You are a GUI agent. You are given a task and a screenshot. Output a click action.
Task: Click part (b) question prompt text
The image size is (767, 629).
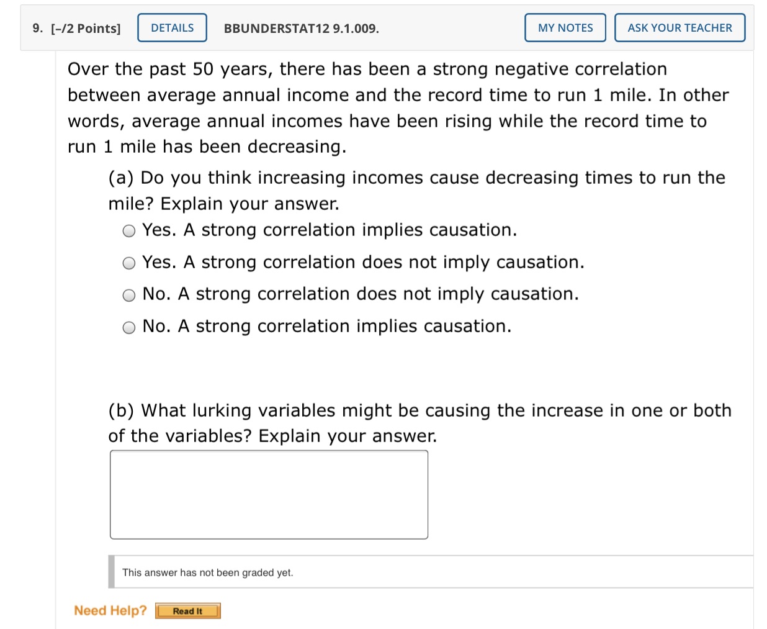point(419,422)
